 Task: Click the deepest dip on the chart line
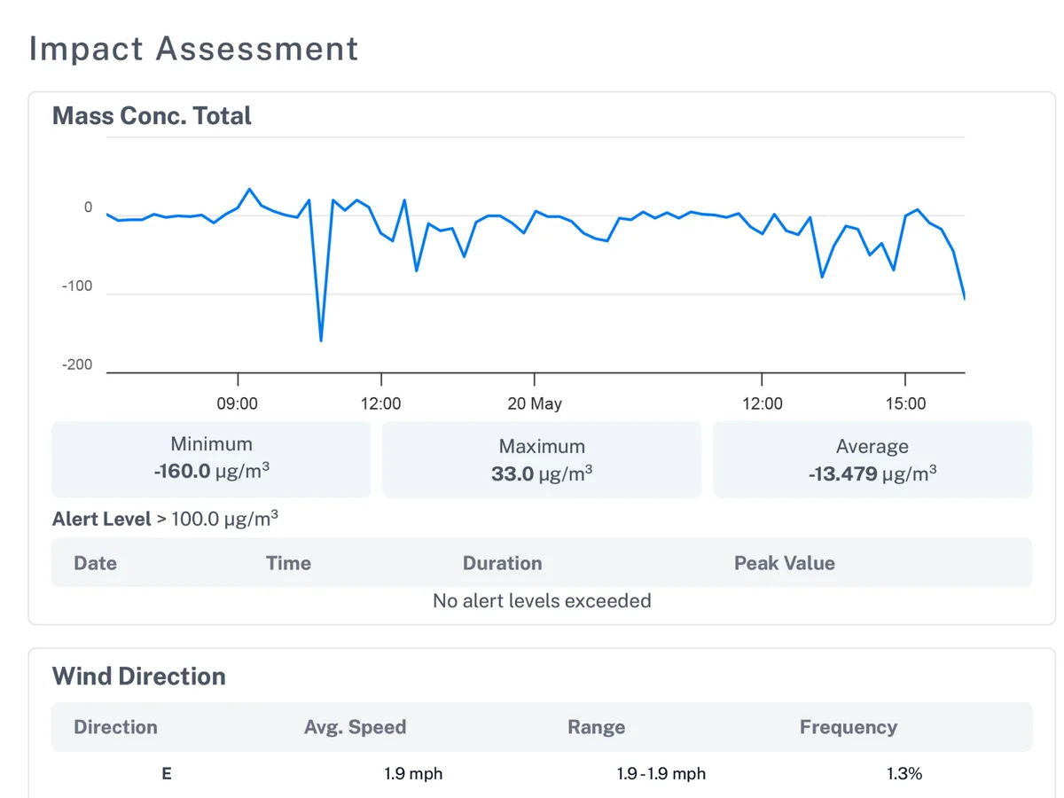(x=320, y=340)
